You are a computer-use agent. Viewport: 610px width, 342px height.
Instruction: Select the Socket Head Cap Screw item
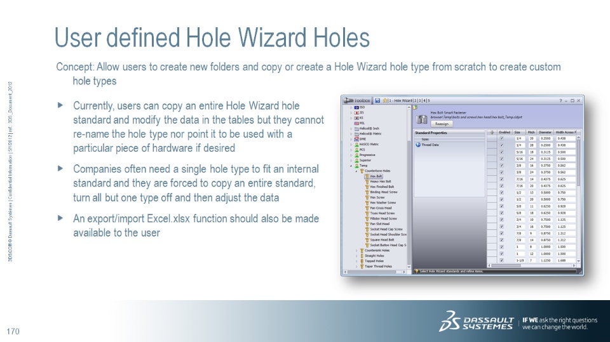pyautogui.click(x=386, y=229)
